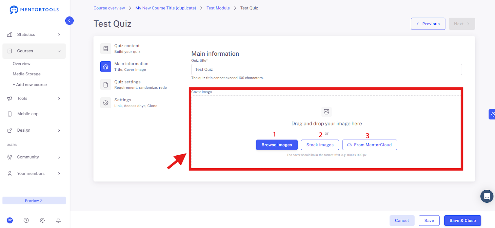The height and width of the screenshot is (228, 495).
Task: Click the Preview button in sidebar
Action: [34, 201]
